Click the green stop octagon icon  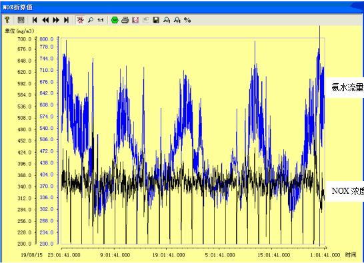click(x=115, y=20)
